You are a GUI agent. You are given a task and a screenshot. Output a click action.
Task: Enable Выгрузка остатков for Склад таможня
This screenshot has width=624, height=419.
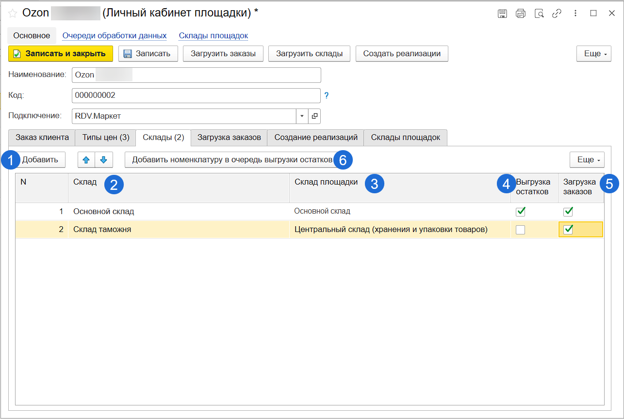point(520,230)
